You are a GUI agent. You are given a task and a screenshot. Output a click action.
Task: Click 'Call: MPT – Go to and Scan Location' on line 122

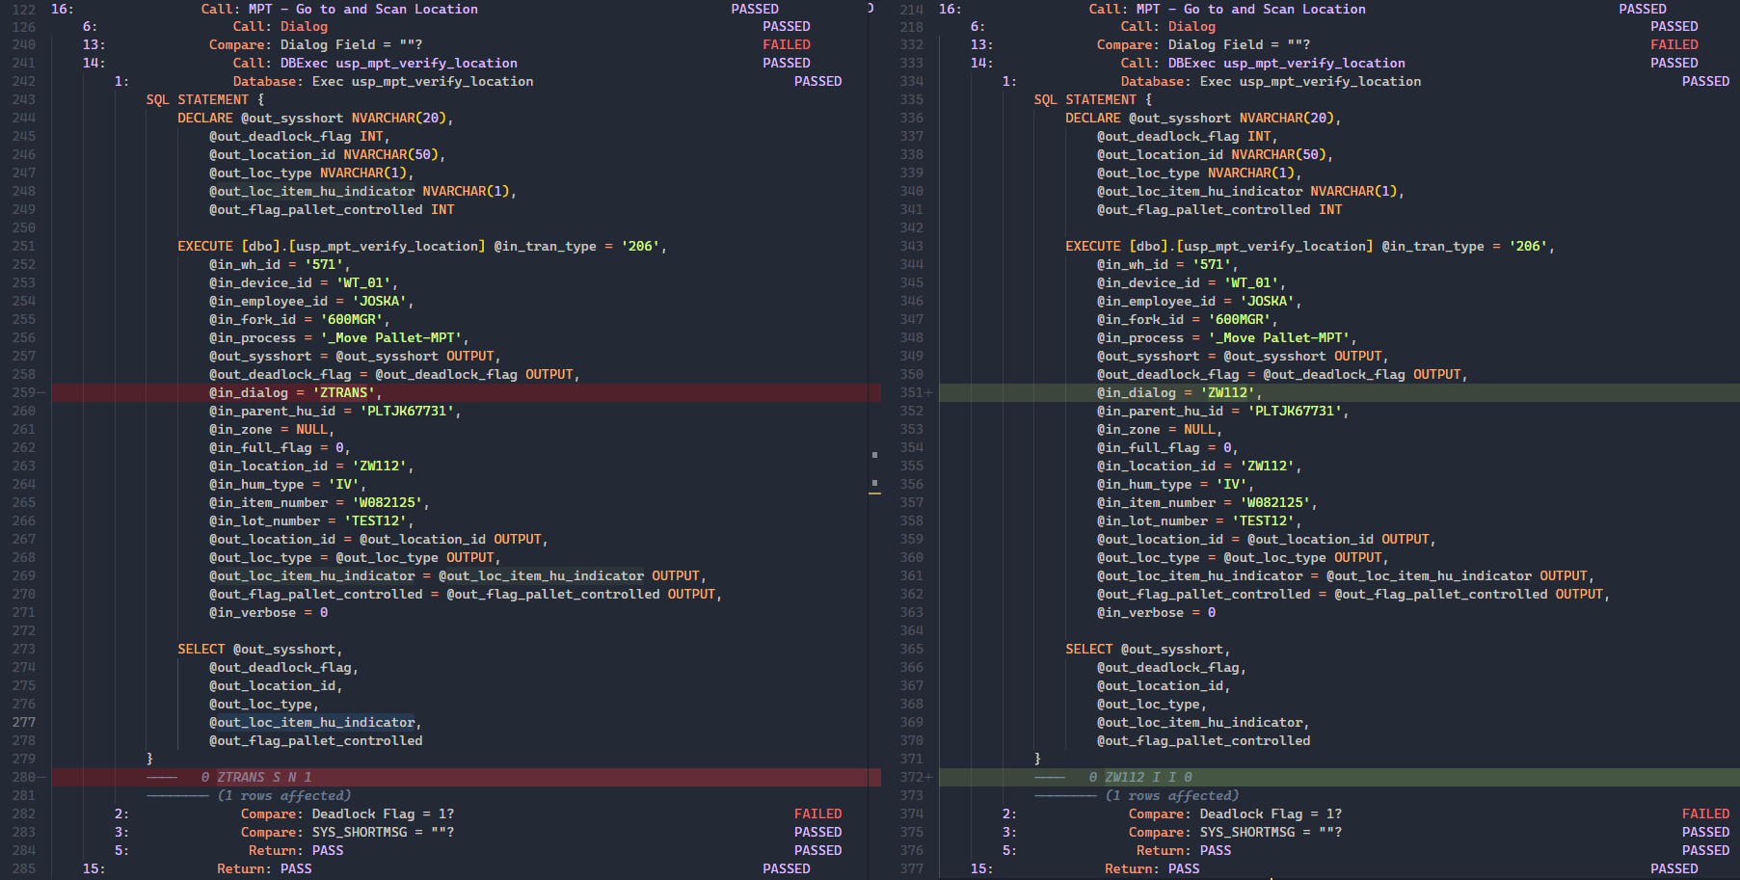[339, 9]
